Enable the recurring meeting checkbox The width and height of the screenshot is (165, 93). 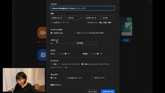[52, 22]
